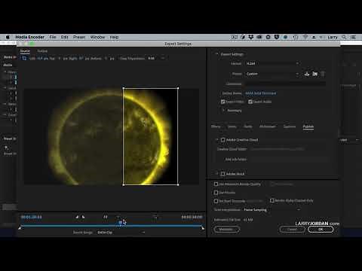Enable the Adobe Creative Cloud checkbox
This screenshot has width=362, height=271.
pyautogui.click(x=223, y=140)
